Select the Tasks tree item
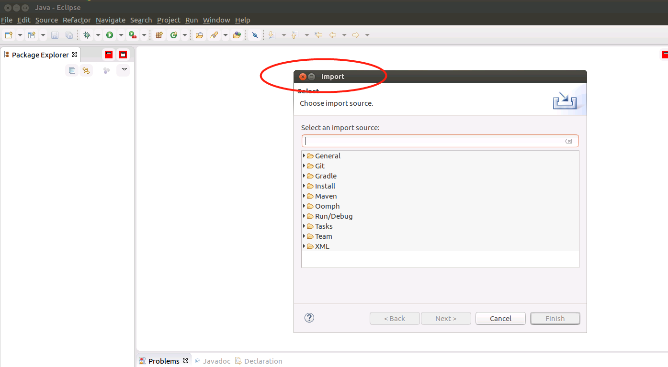 324,226
